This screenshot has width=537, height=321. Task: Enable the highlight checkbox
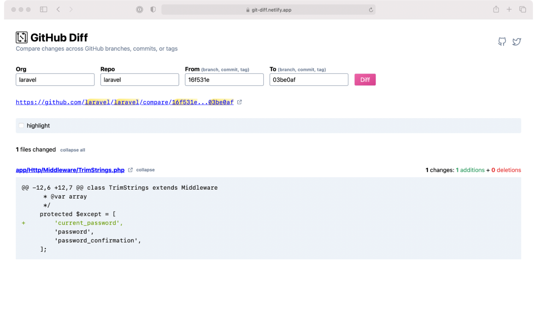(x=21, y=125)
